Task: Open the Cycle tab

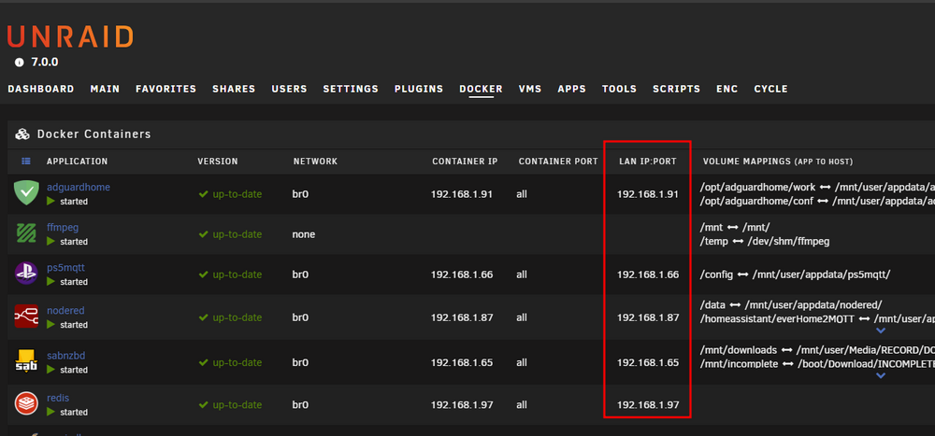Action: (x=770, y=89)
